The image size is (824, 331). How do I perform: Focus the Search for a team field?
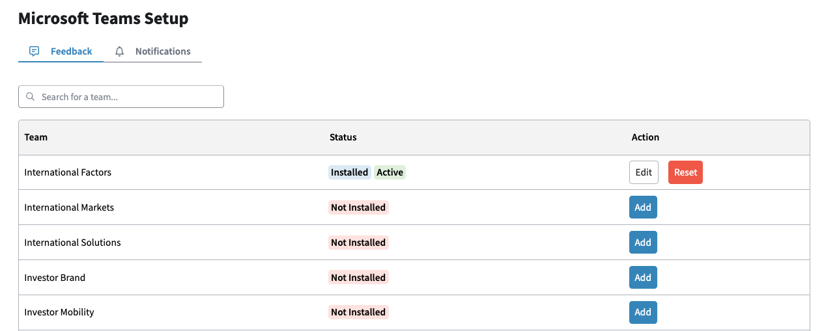pyautogui.click(x=121, y=96)
